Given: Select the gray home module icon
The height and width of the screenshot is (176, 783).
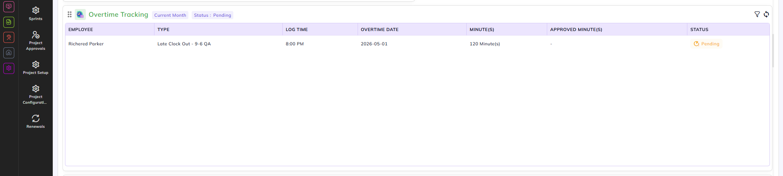Looking at the screenshot, I should [9, 53].
